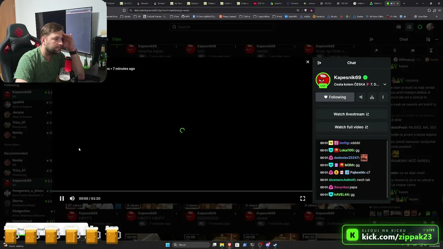The width and height of the screenshot is (443, 249).
Task: Open moderation hammer tool in chat
Action: [376, 50]
